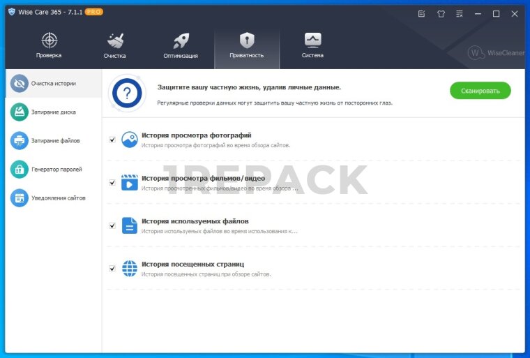This screenshot has width=530, height=358.
Task: Click the globe icon for visited pages
Action: click(130, 269)
